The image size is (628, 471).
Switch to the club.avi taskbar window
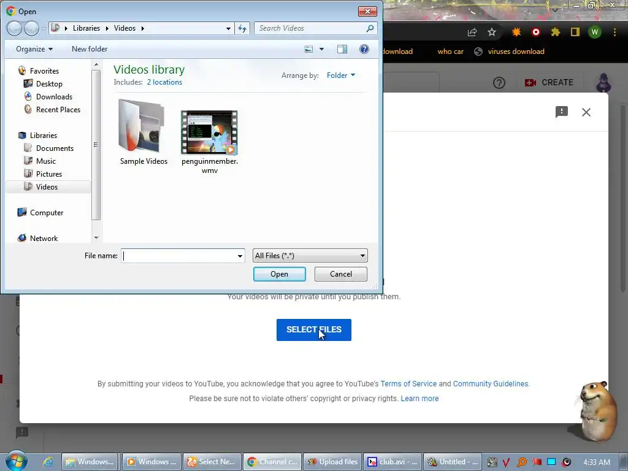(x=393, y=462)
